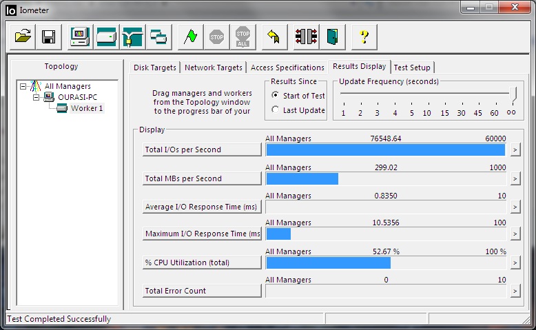This screenshot has height=330, width=536.
Task: Click the Maximum I/O Response Time bar
Action: (x=386, y=234)
